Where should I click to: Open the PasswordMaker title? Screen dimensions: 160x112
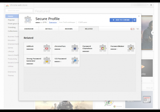(117, 46)
